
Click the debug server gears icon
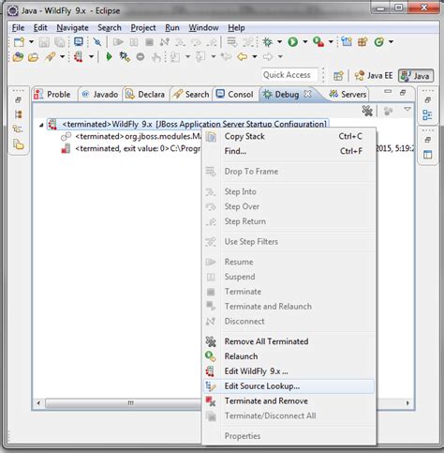pos(125,56)
